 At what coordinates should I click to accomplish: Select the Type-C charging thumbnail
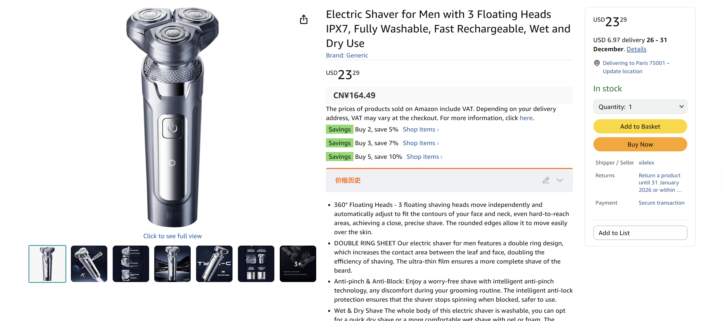(214, 264)
